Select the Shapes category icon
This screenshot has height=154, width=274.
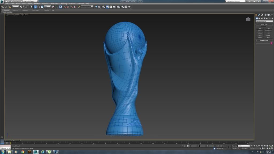pos(259,18)
